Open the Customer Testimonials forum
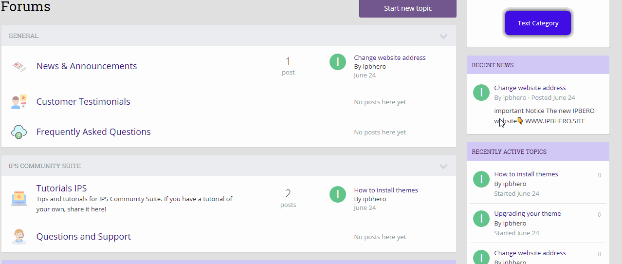This screenshot has height=264, width=622. (83, 102)
